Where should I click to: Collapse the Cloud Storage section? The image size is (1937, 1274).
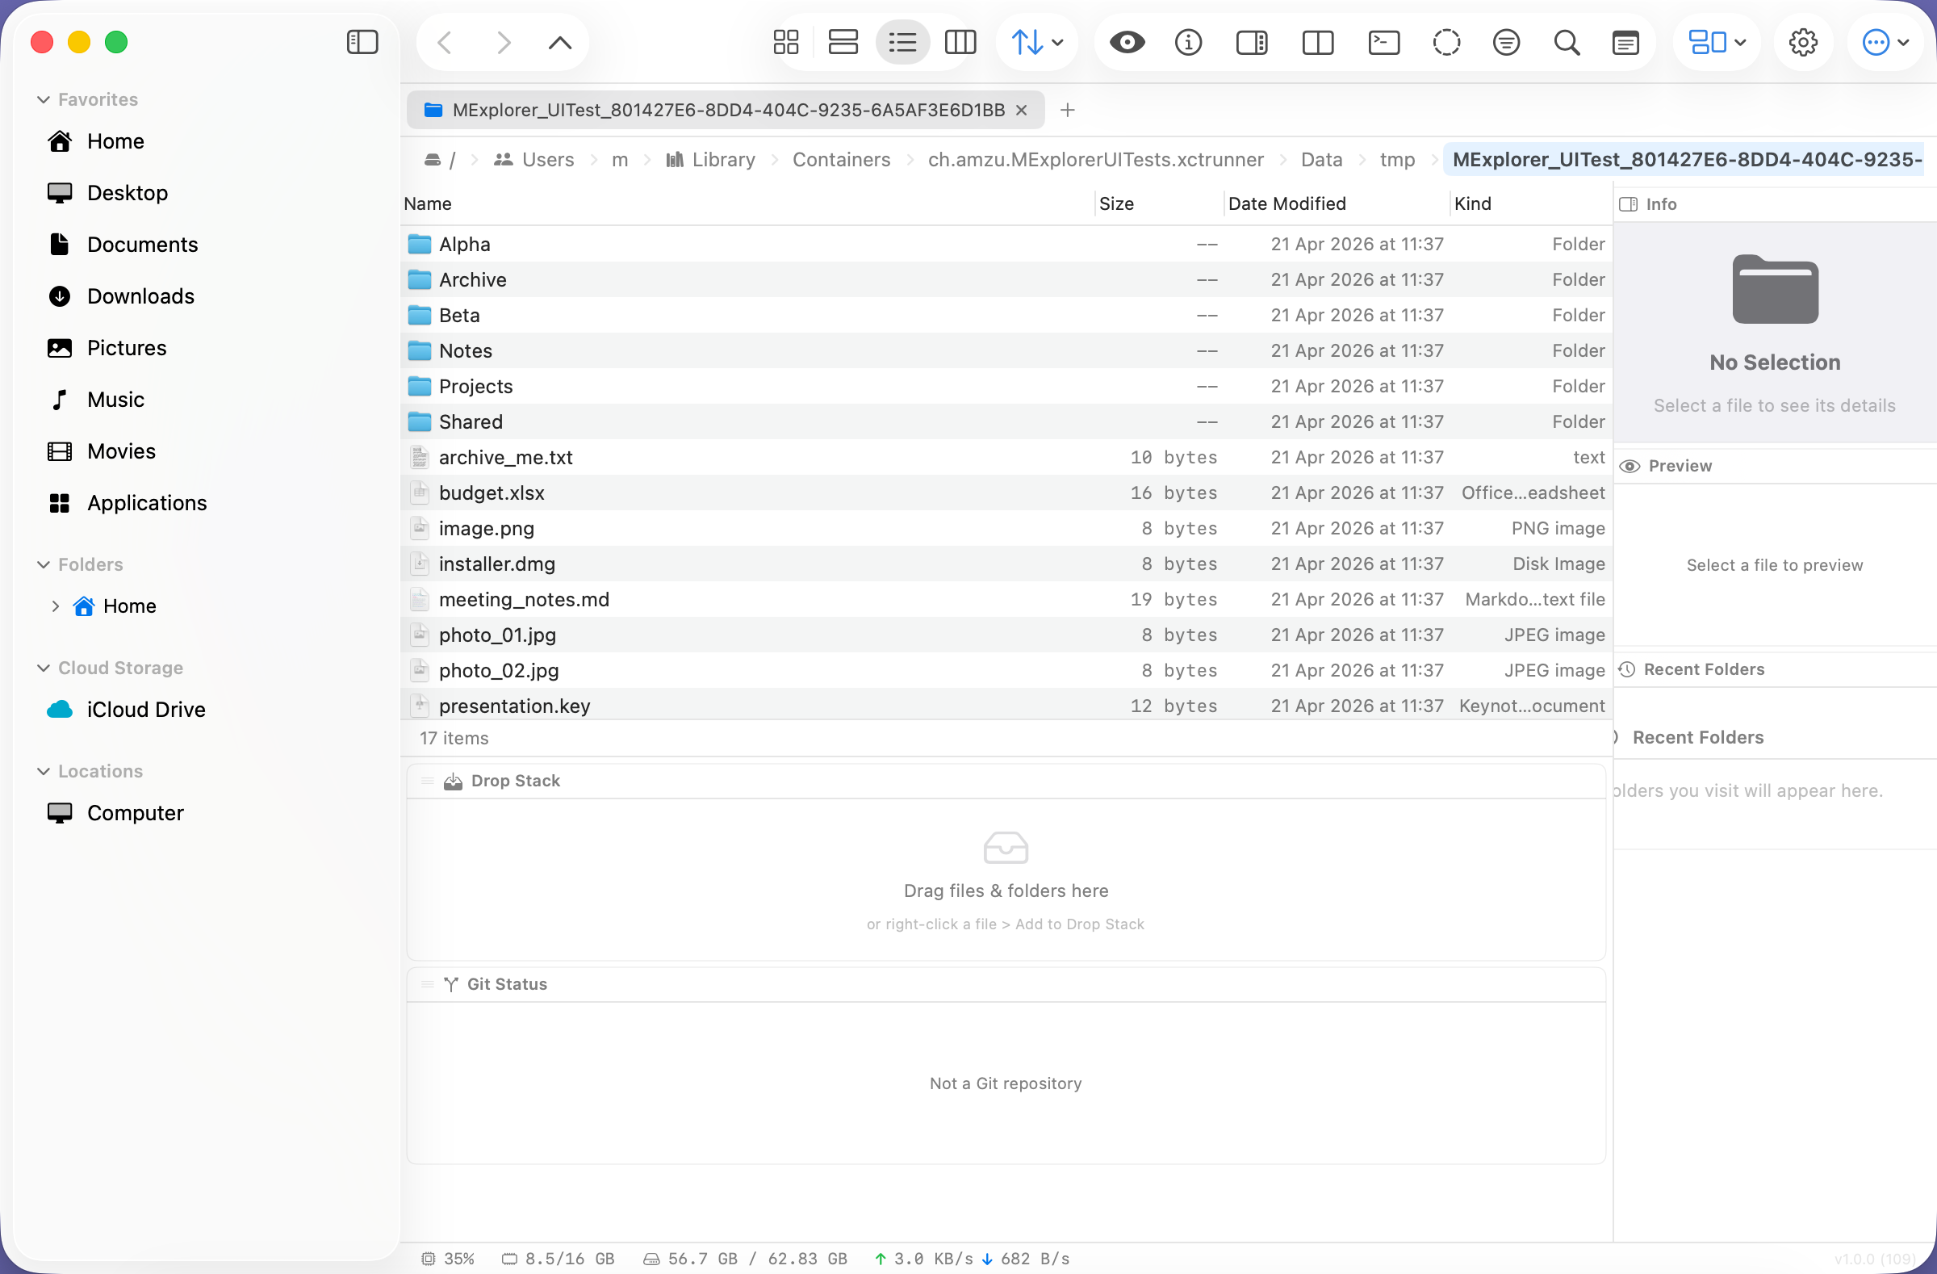pos(43,668)
